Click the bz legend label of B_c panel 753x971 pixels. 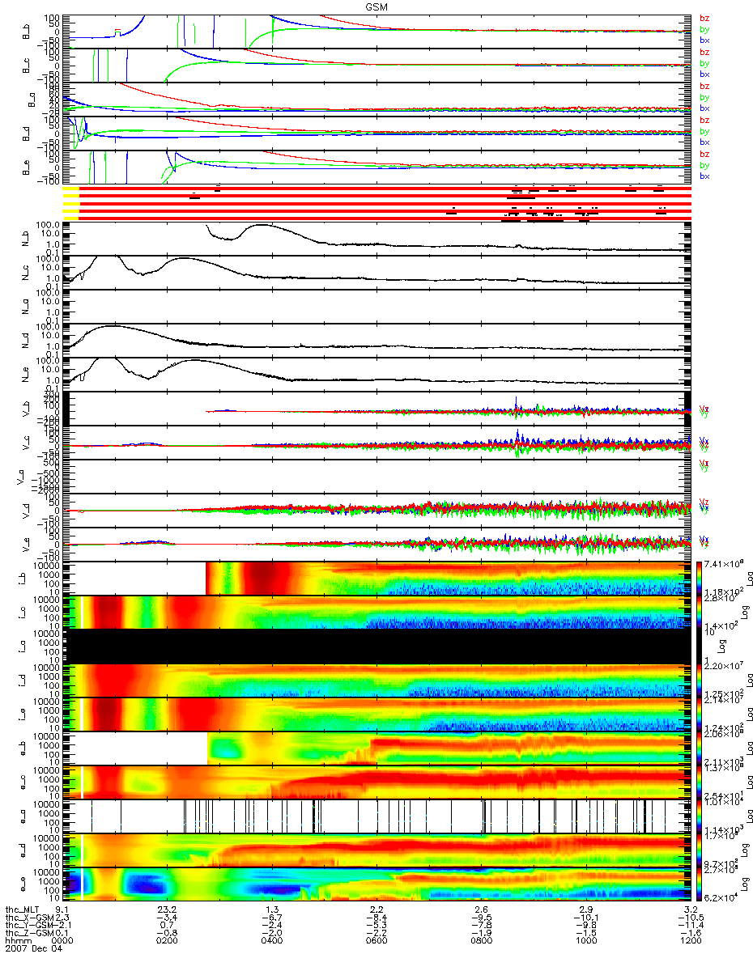704,52
